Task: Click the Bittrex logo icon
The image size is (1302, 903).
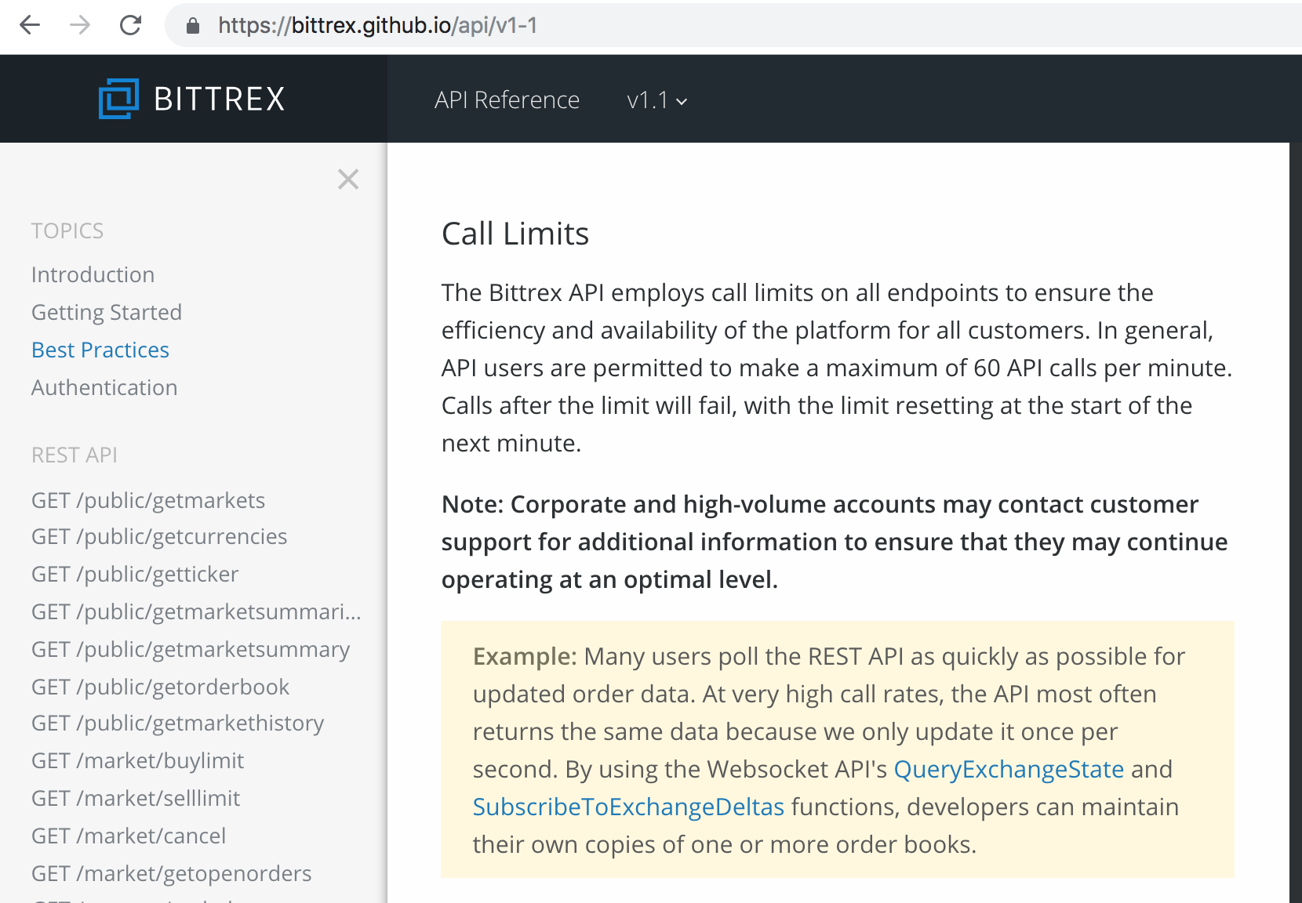Action: pyautogui.click(x=118, y=99)
